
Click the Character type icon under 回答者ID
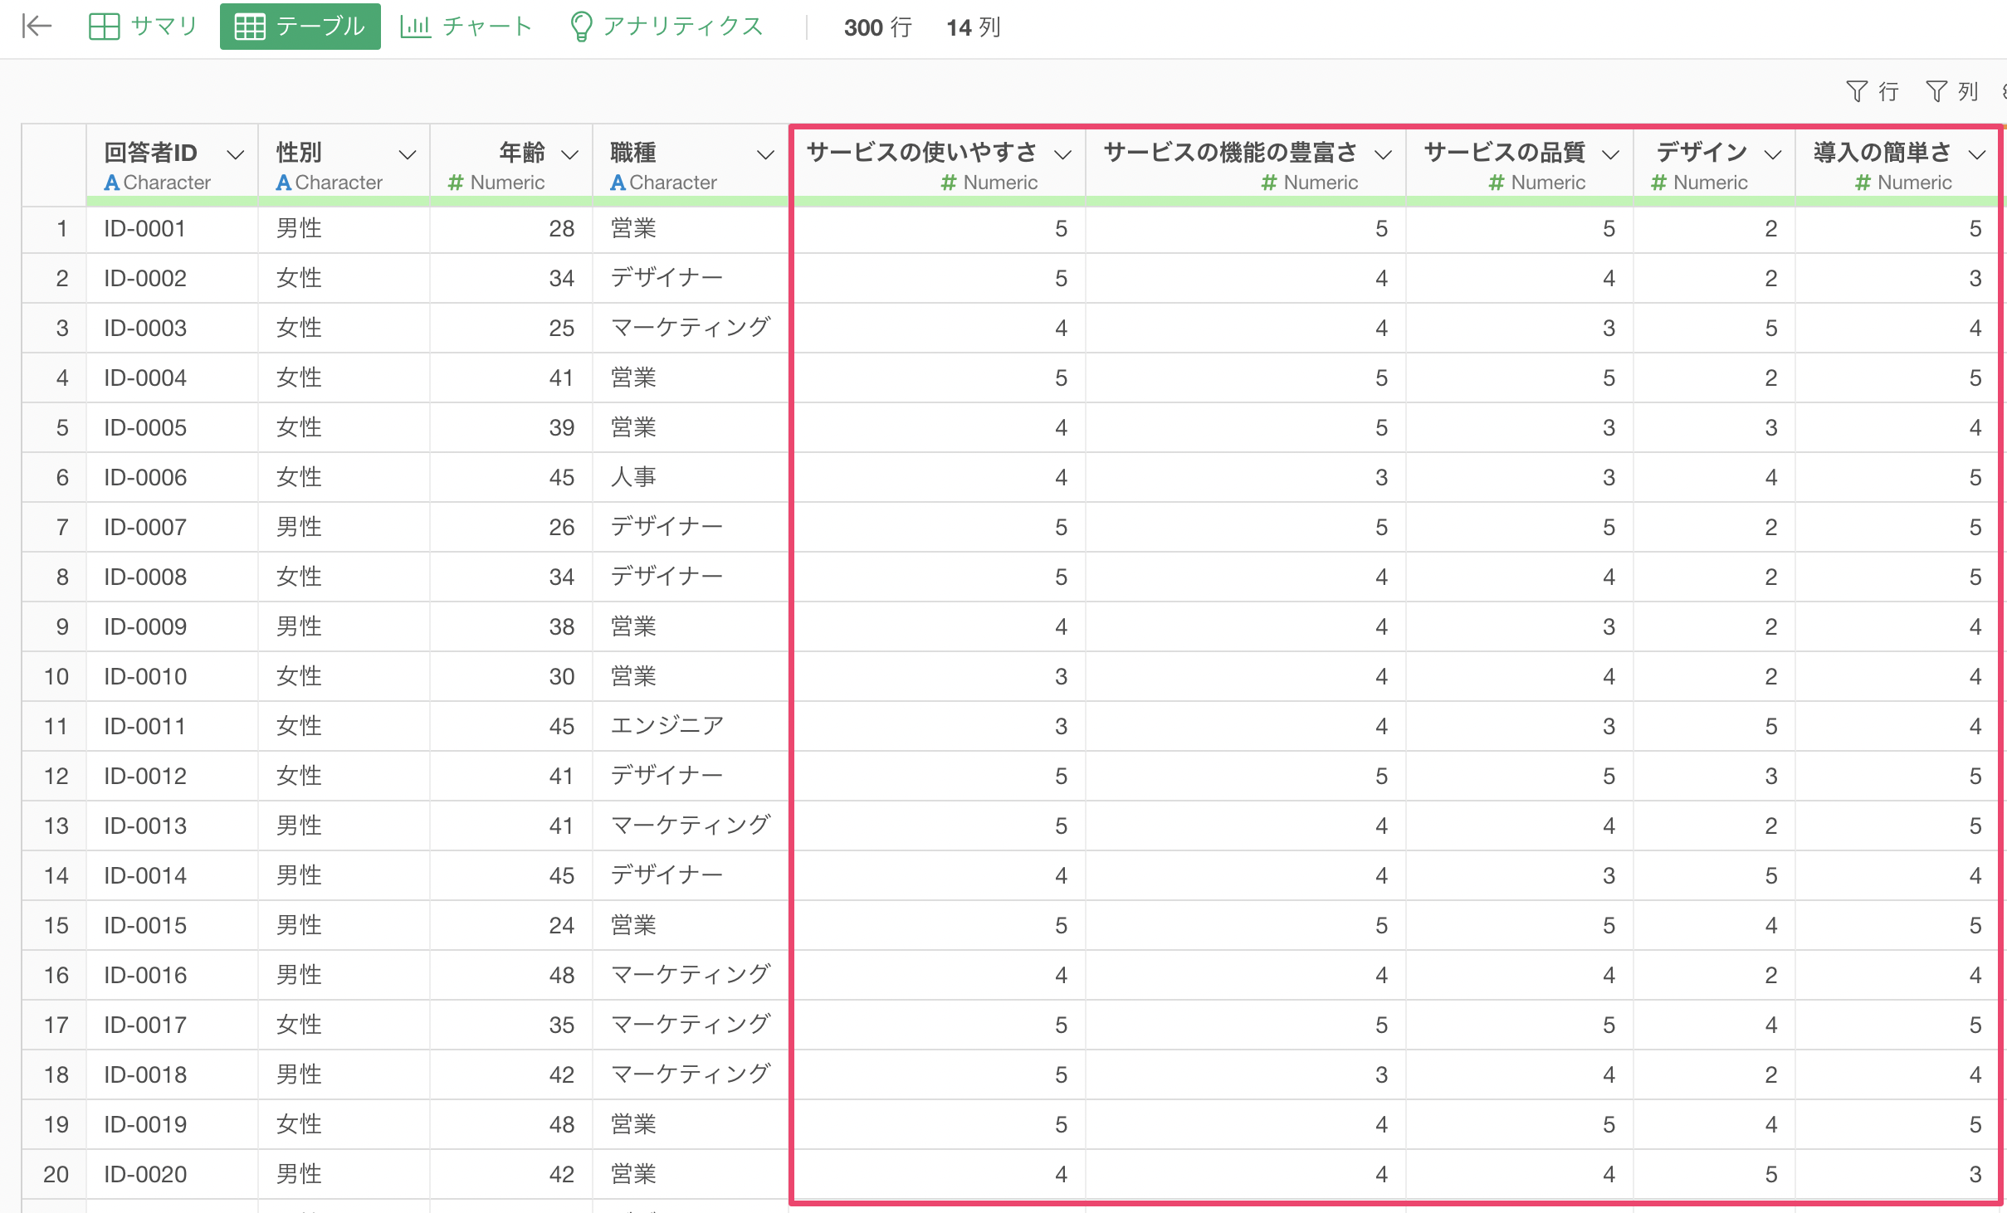(111, 183)
